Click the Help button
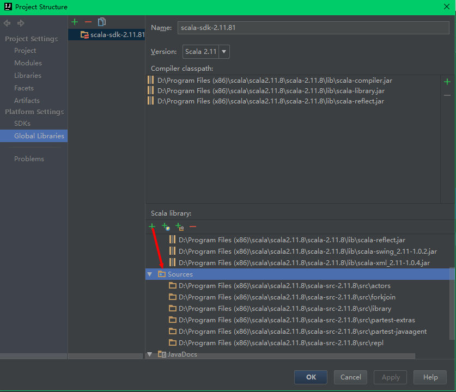Image resolution: width=456 pixels, height=392 pixels. click(430, 377)
